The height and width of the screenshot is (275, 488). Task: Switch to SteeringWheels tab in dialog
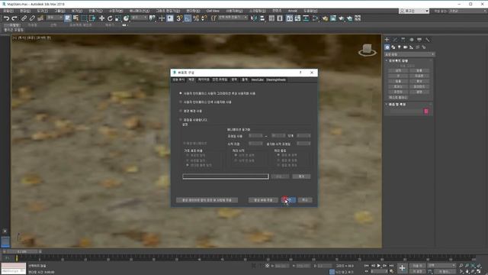(276, 79)
